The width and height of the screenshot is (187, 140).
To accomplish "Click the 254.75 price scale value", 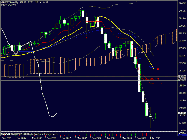I will coord(182,4).
